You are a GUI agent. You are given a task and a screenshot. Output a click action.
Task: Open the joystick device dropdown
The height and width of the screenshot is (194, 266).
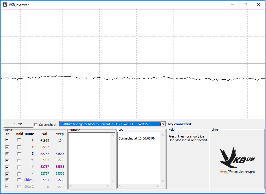coord(163,124)
